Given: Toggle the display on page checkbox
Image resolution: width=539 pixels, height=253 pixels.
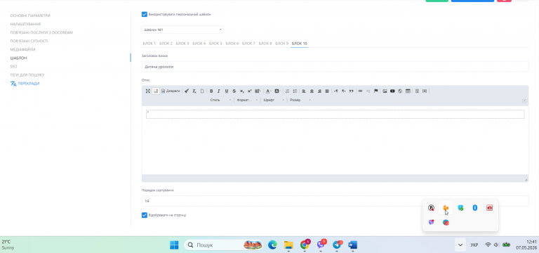Looking at the screenshot, I should [145, 215].
